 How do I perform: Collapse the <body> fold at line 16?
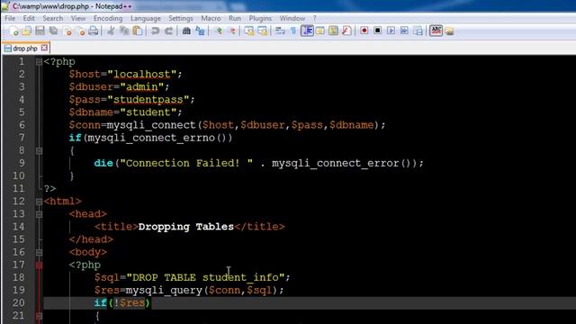[x=39, y=252]
